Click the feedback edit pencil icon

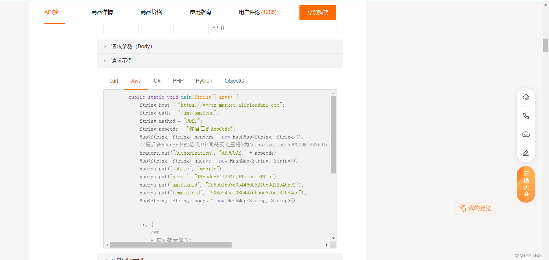[526, 153]
